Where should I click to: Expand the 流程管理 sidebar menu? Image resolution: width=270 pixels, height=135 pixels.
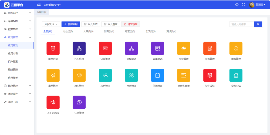(x=17, y=86)
